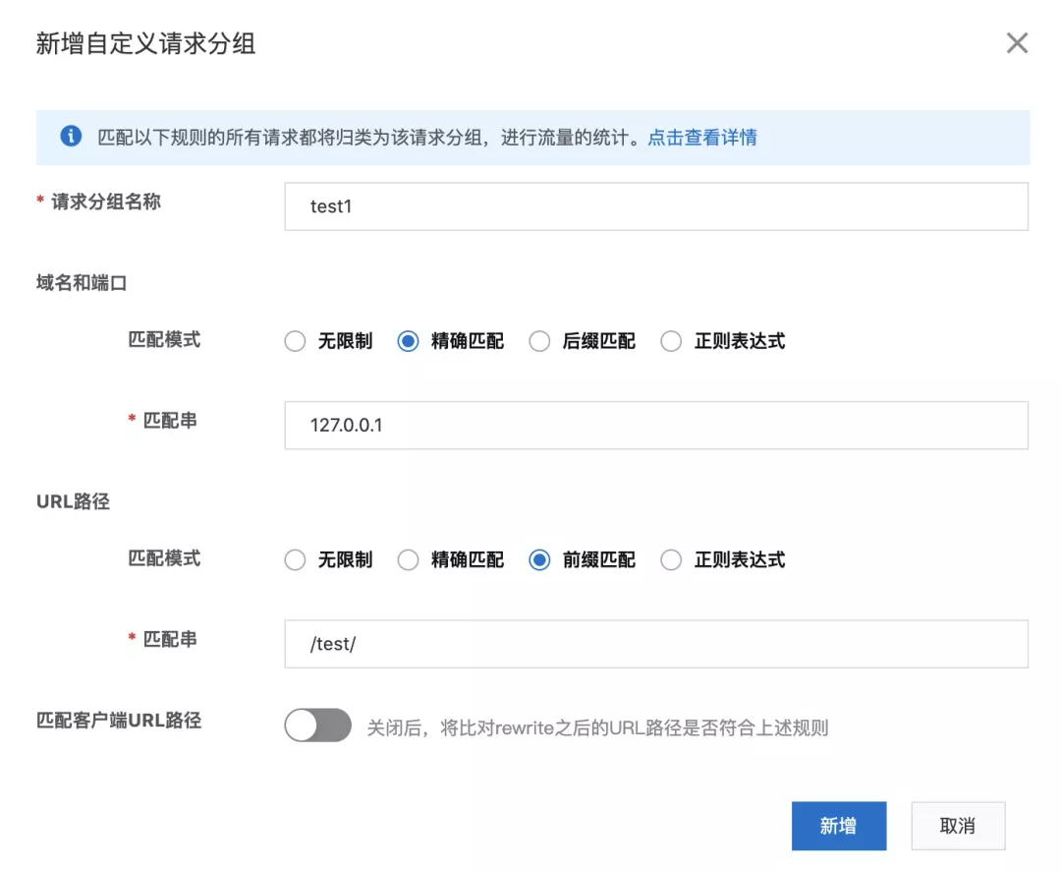Close the 新增自定义请求分组 dialog

(x=1017, y=42)
